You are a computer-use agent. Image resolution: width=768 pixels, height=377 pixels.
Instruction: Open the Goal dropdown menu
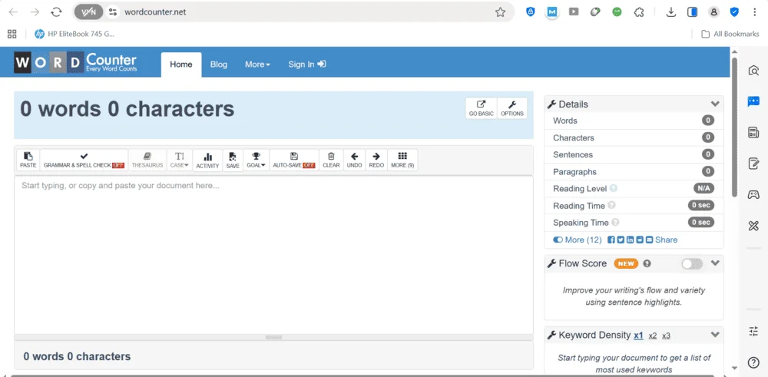coord(257,160)
